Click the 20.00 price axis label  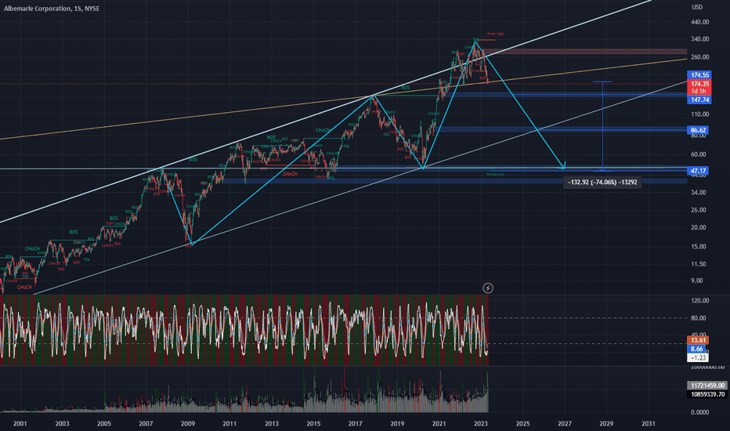coord(698,227)
